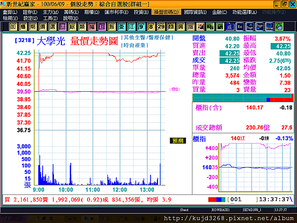Click the 成交 price 42.25
Image resolution: width=297 pixels, height=223 pixels.
point(230,60)
